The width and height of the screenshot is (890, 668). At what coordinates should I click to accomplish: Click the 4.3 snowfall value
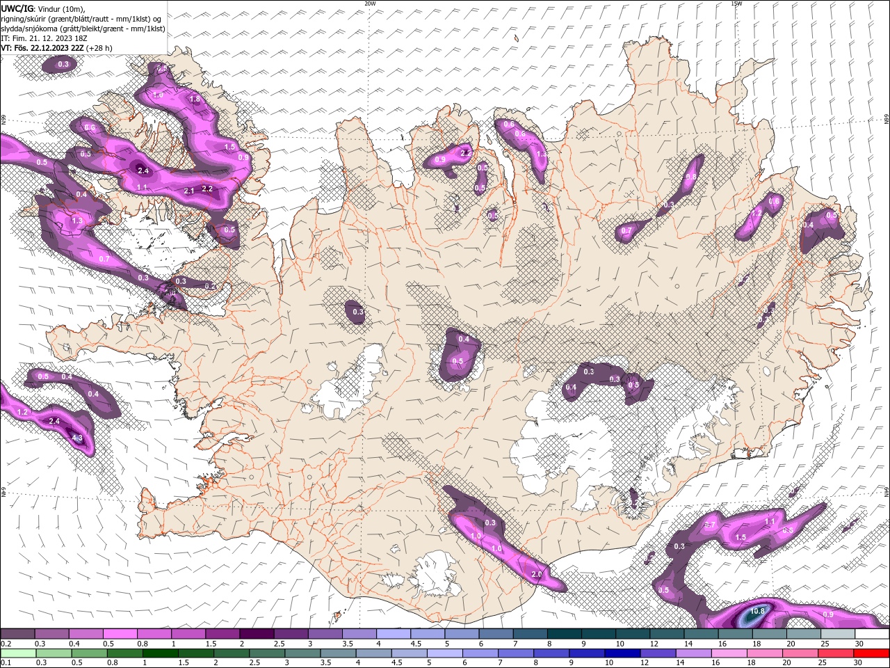77,438
